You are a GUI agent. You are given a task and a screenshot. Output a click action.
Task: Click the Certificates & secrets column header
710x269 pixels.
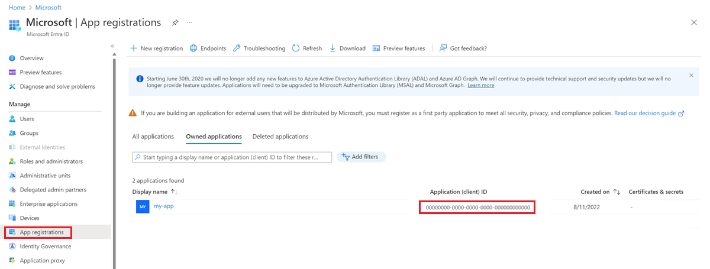(x=656, y=192)
